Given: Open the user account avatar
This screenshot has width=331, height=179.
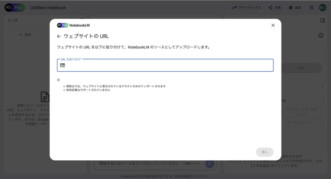Looking at the screenshot, I should click(323, 8).
